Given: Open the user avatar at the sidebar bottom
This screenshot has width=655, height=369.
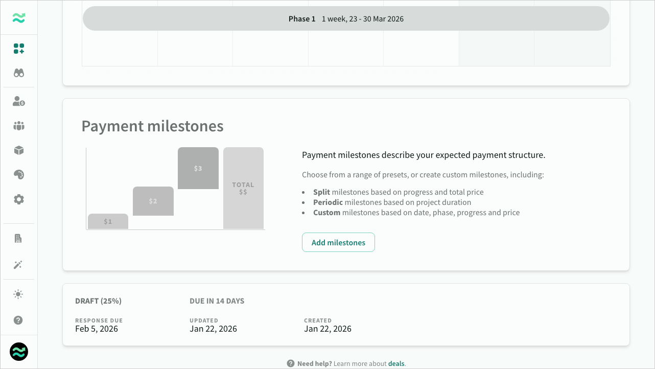Looking at the screenshot, I should (x=18, y=352).
